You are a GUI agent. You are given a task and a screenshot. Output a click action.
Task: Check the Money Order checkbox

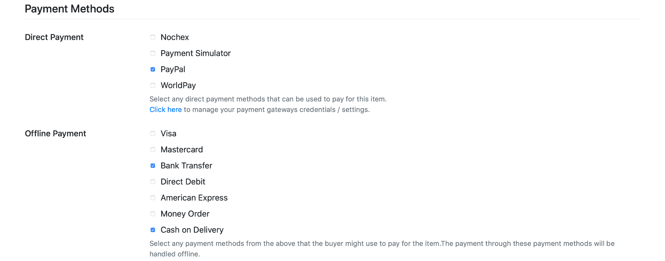tap(153, 214)
